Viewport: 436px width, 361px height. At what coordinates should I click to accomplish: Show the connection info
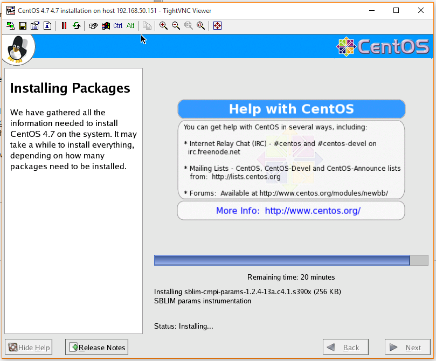(x=47, y=26)
